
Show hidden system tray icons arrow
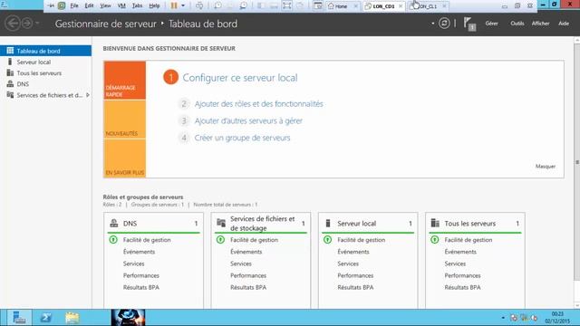503,318
